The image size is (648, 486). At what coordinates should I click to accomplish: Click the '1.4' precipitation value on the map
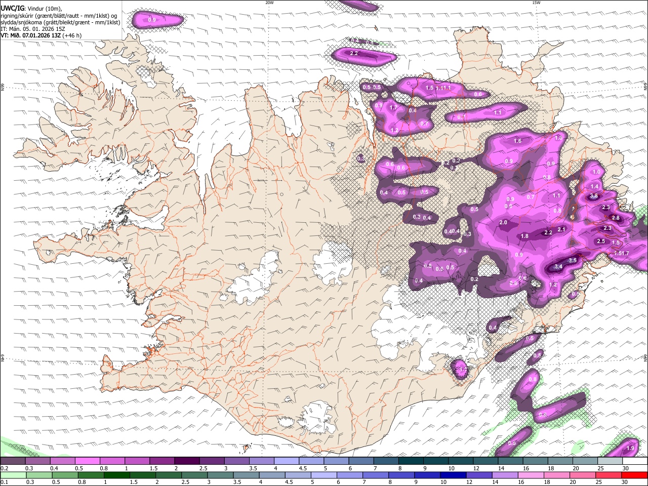pos(594,187)
